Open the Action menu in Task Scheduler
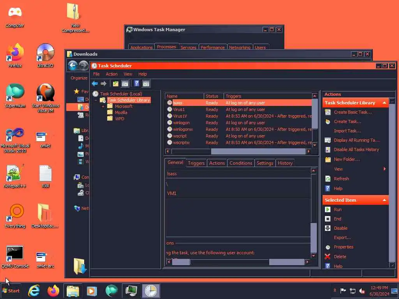Image resolution: width=399 pixels, height=299 pixels. (111, 74)
